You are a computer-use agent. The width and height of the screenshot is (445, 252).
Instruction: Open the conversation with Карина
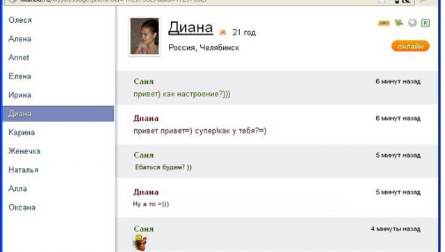click(x=22, y=133)
